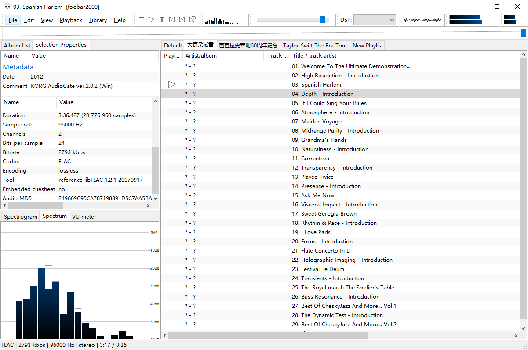Open the DSP preset dropdown
The height and width of the screenshot is (350, 528).
375,20
